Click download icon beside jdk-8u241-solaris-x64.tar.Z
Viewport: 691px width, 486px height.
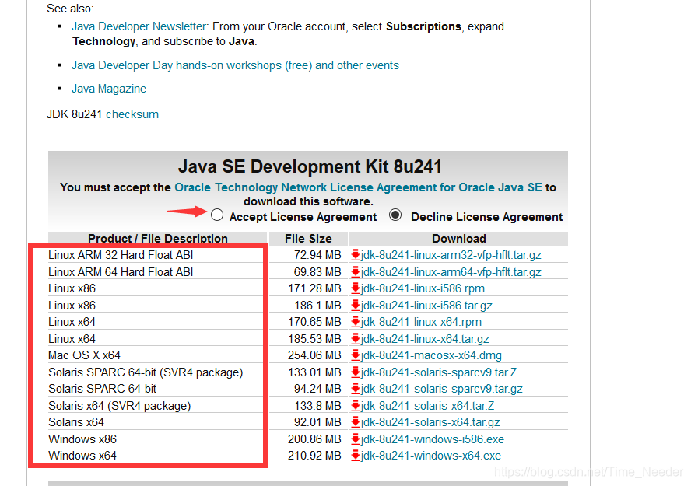[x=355, y=405]
